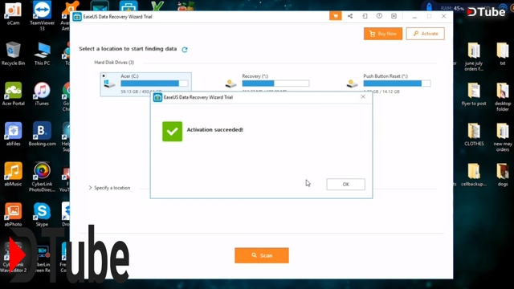Close the EaseUS Data Recovery Wizard main window

[x=443, y=16]
